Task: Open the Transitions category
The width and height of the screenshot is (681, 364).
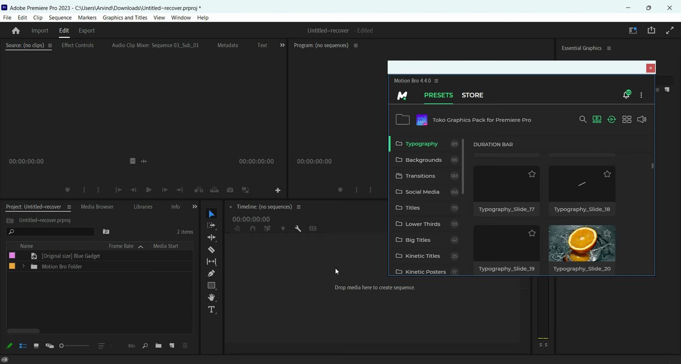Action: pos(420,176)
